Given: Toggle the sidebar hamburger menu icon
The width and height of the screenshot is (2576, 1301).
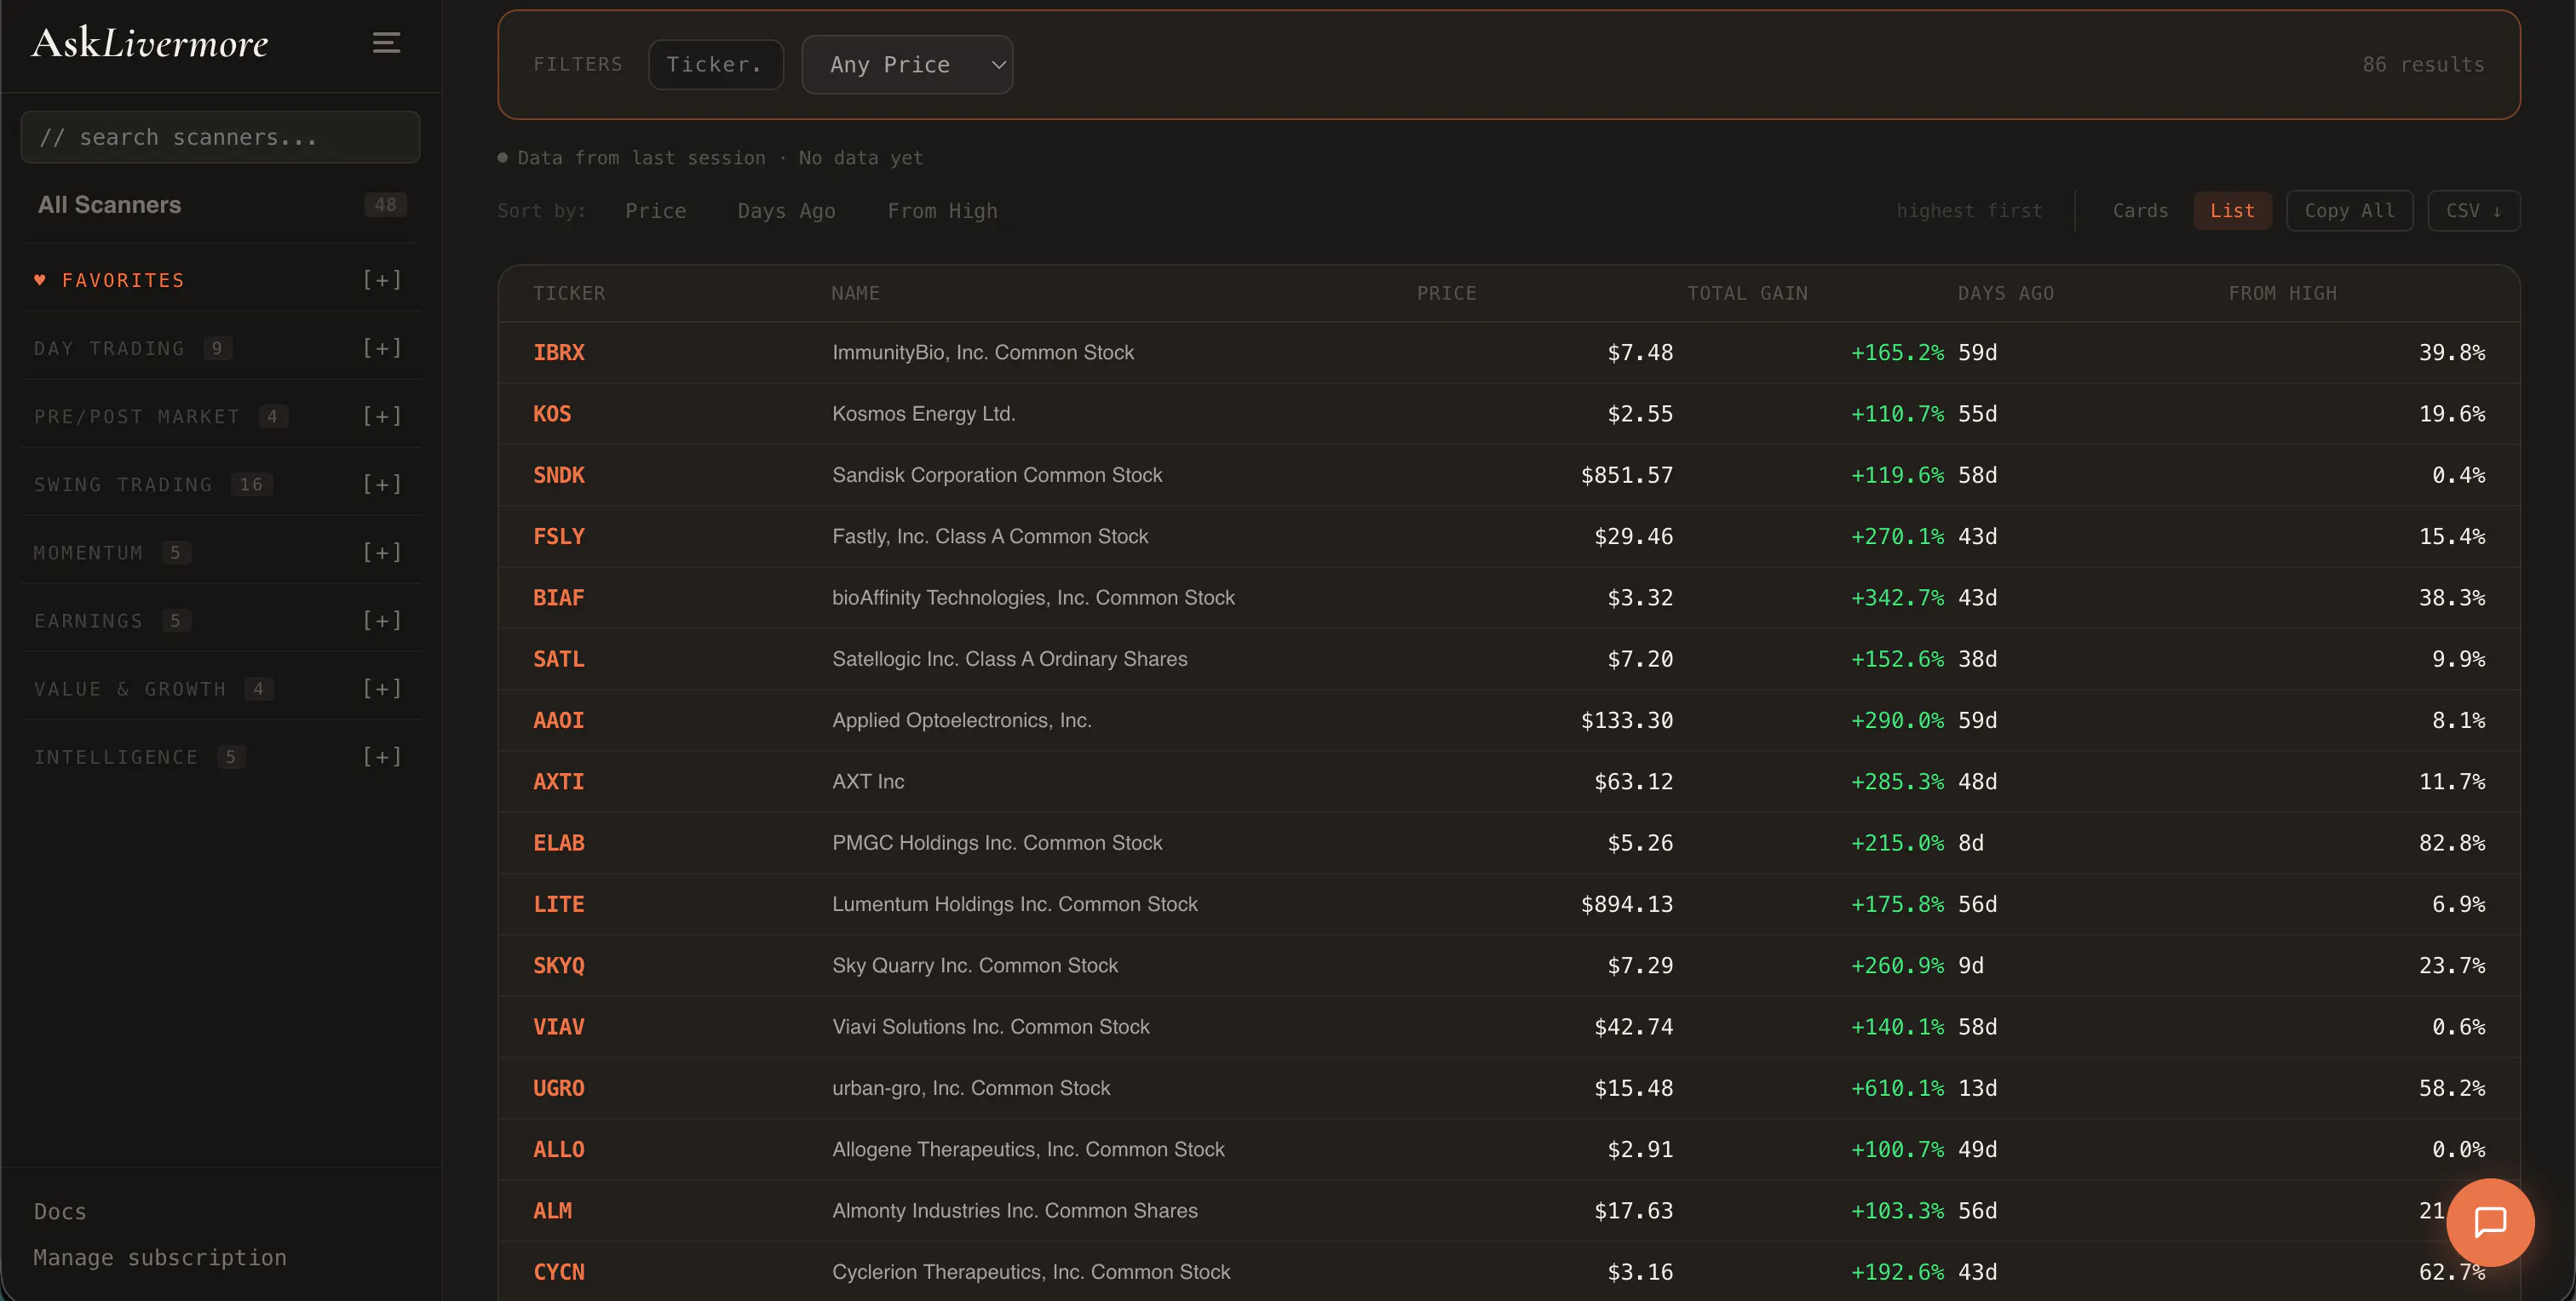Looking at the screenshot, I should (x=386, y=42).
